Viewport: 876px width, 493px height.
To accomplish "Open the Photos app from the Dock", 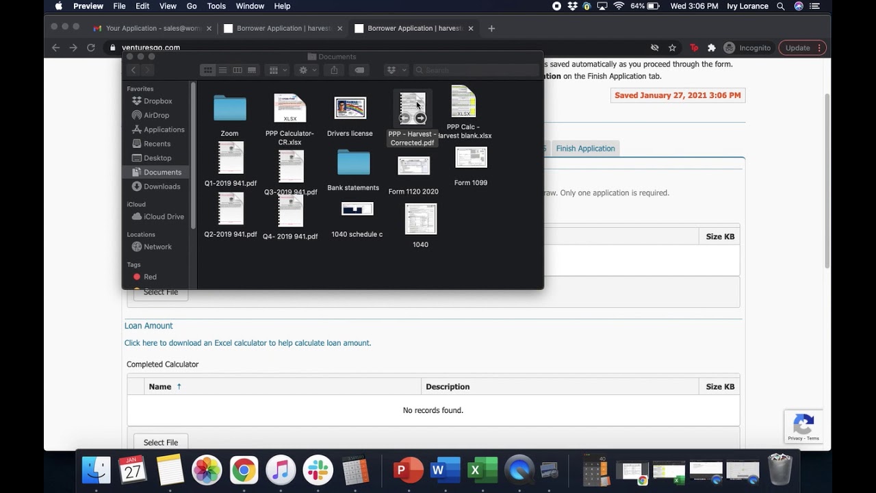I will click(x=207, y=470).
